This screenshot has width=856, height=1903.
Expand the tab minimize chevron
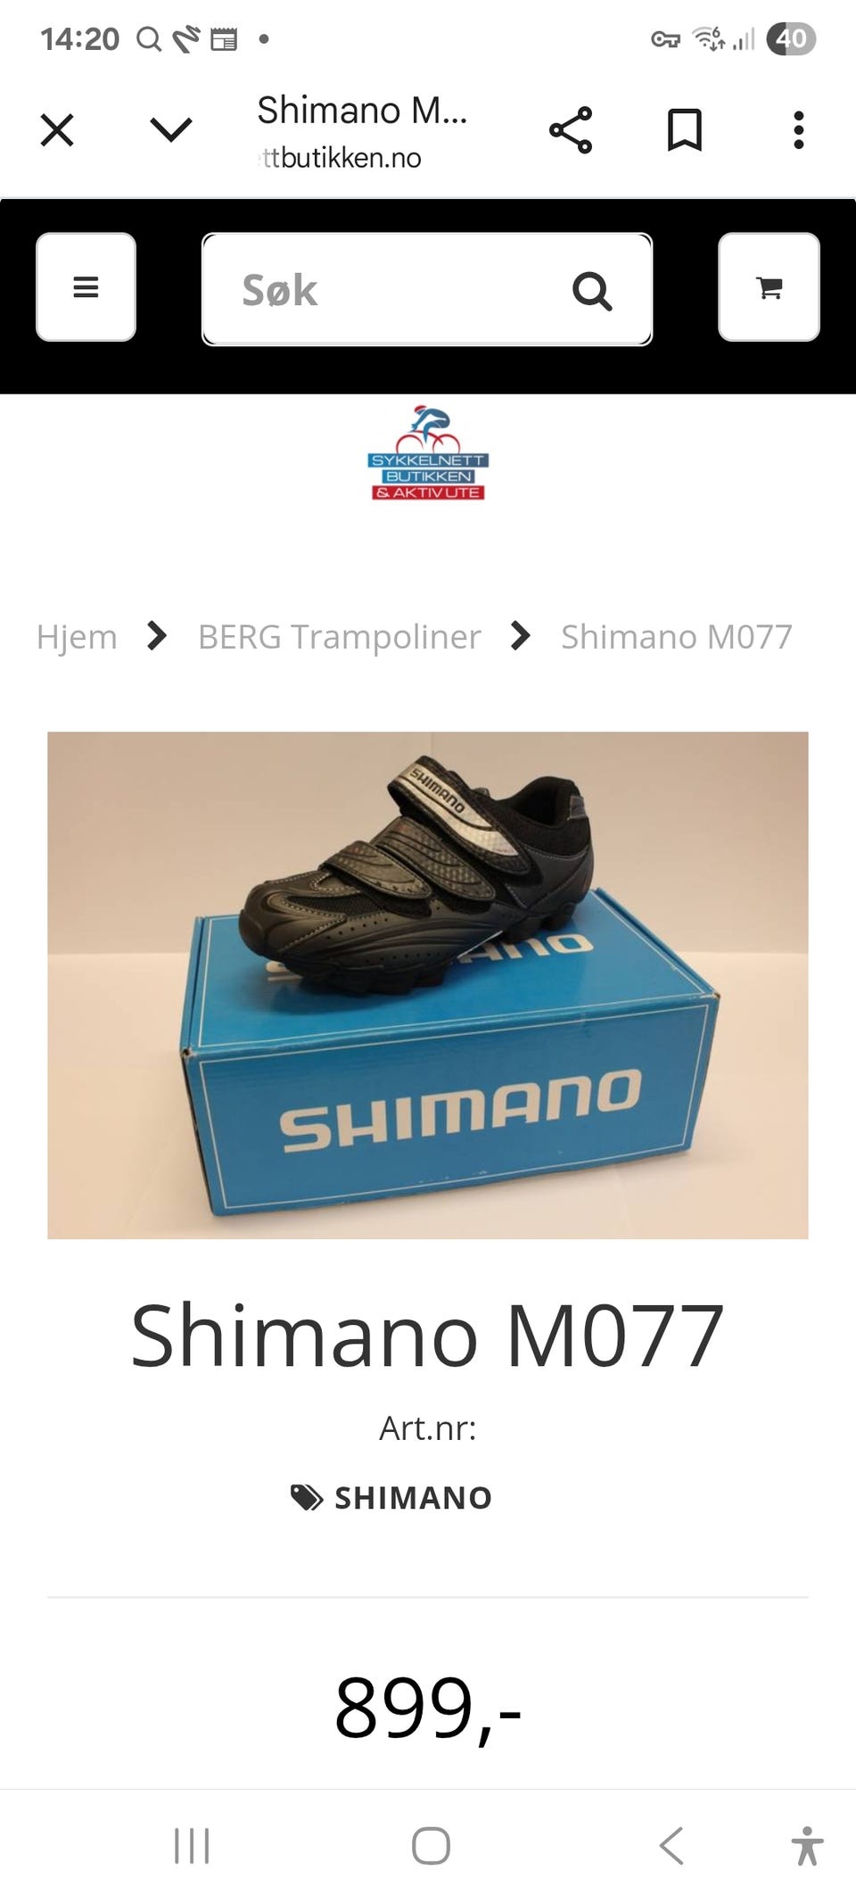171,130
